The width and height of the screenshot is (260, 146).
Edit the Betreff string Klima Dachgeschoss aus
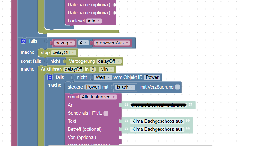point(157,129)
